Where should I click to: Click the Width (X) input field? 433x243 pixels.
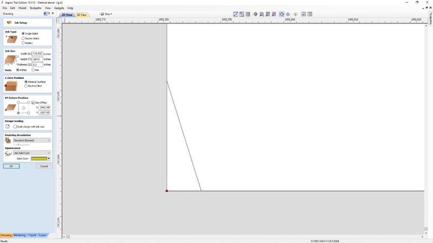37,53
